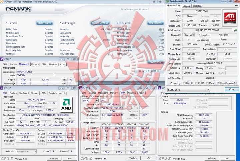Switch to the Sensors tab in GPU-Z
The width and height of the screenshot is (240, 161).
[x=186, y=6]
